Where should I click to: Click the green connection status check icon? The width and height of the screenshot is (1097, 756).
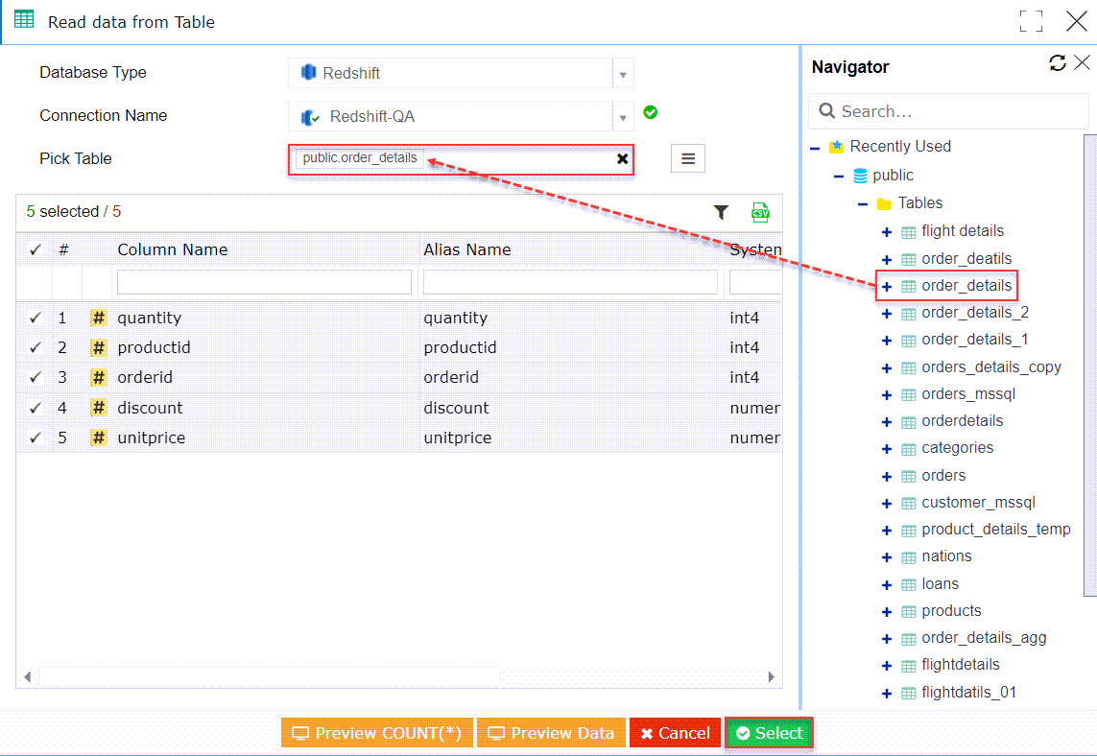click(x=650, y=112)
